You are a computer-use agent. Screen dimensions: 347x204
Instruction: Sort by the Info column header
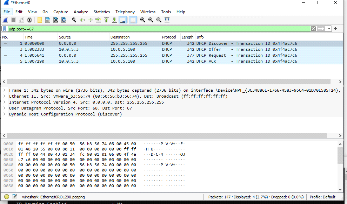269,37
